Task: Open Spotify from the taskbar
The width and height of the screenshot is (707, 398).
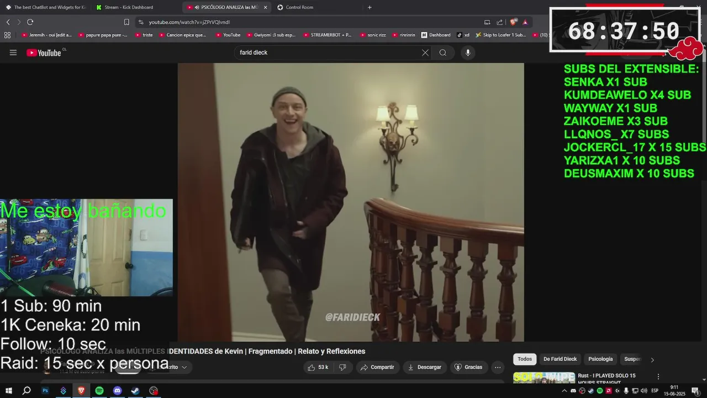Action: [x=99, y=390]
